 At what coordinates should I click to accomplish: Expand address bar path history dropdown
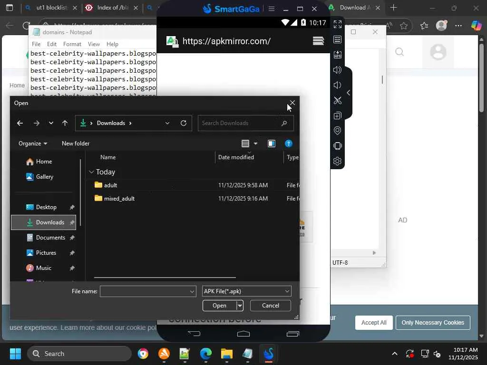167,123
